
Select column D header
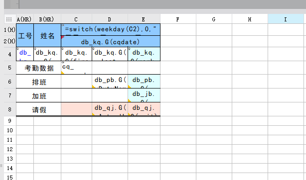tap(110, 19)
